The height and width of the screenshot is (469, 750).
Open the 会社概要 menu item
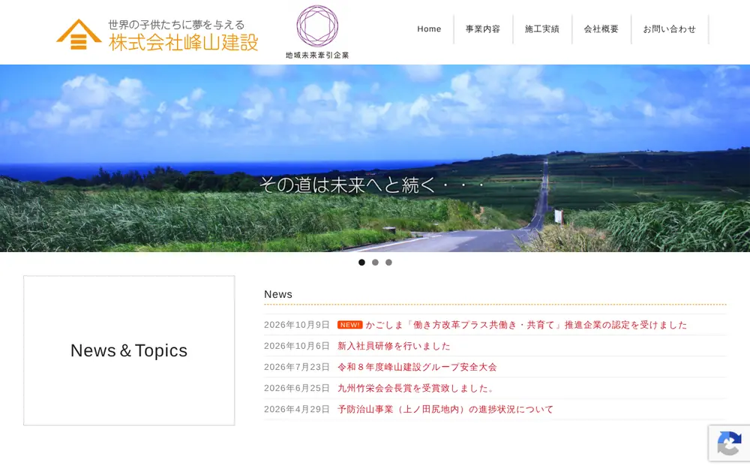pyautogui.click(x=601, y=29)
